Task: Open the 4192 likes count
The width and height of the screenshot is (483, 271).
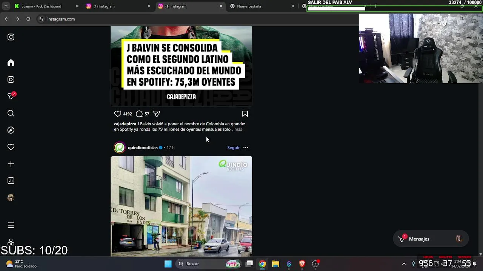Action: point(128,114)
